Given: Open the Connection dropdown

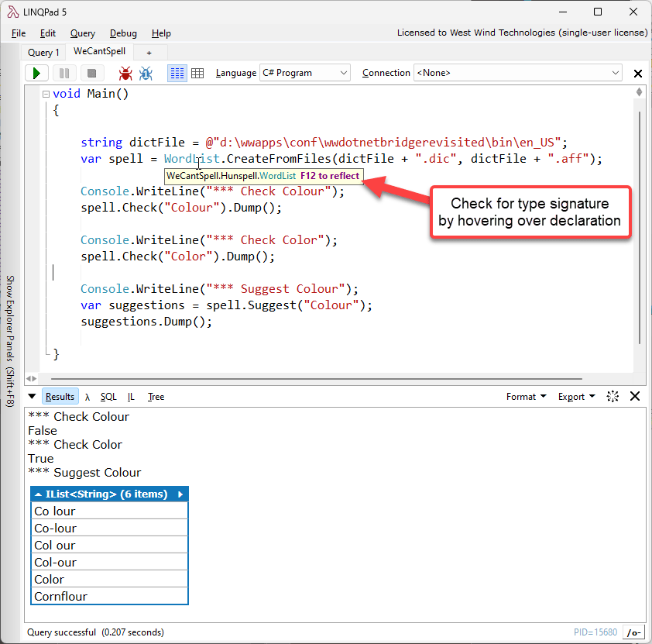Looking at the screenshot, I should click(x=518, y=73).
